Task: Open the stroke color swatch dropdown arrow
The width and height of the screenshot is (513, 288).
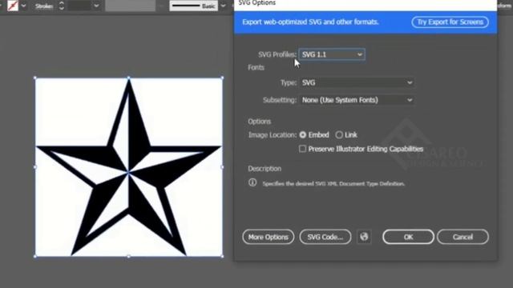Action: 23,6
